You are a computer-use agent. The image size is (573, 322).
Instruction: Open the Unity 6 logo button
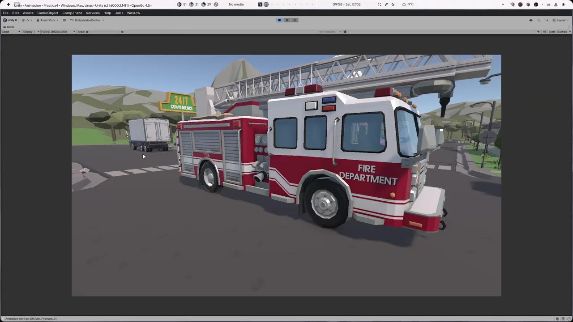click(x=10, y=20)
